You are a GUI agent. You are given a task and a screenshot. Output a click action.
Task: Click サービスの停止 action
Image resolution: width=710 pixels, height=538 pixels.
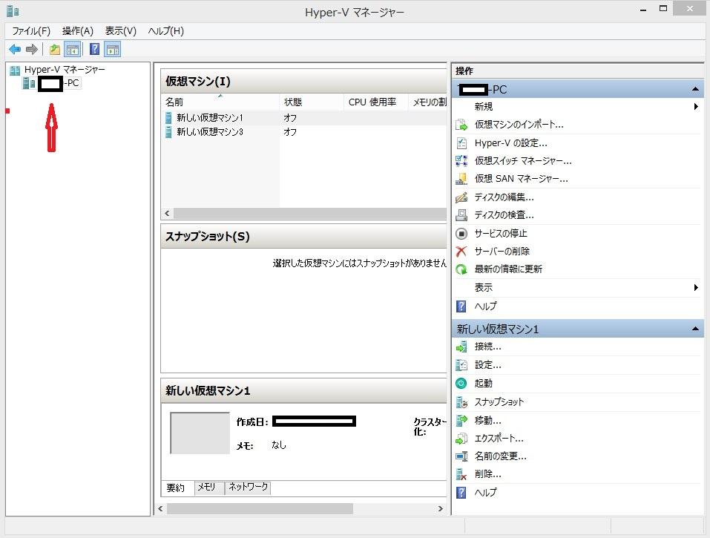point(501,233)
